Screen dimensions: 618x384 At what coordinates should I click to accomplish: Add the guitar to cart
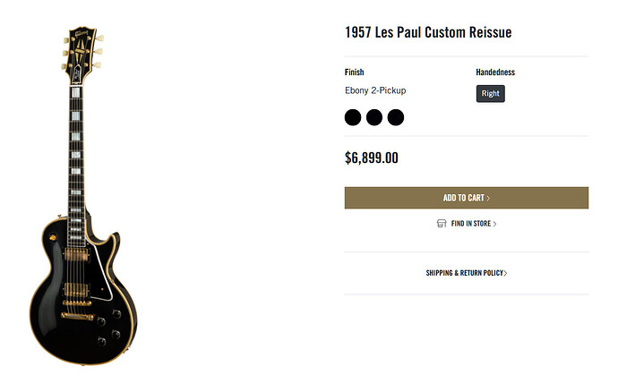[467, 198]
